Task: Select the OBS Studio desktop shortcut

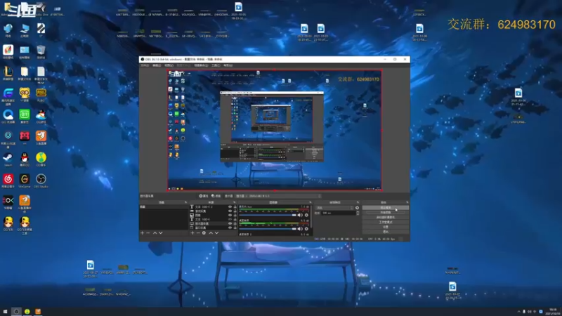Action: point(41,180)
